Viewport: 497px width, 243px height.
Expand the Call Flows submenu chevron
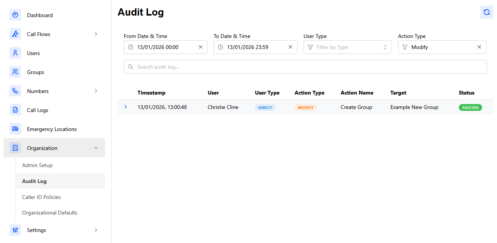pyautogui.click(x=96, y=34)
